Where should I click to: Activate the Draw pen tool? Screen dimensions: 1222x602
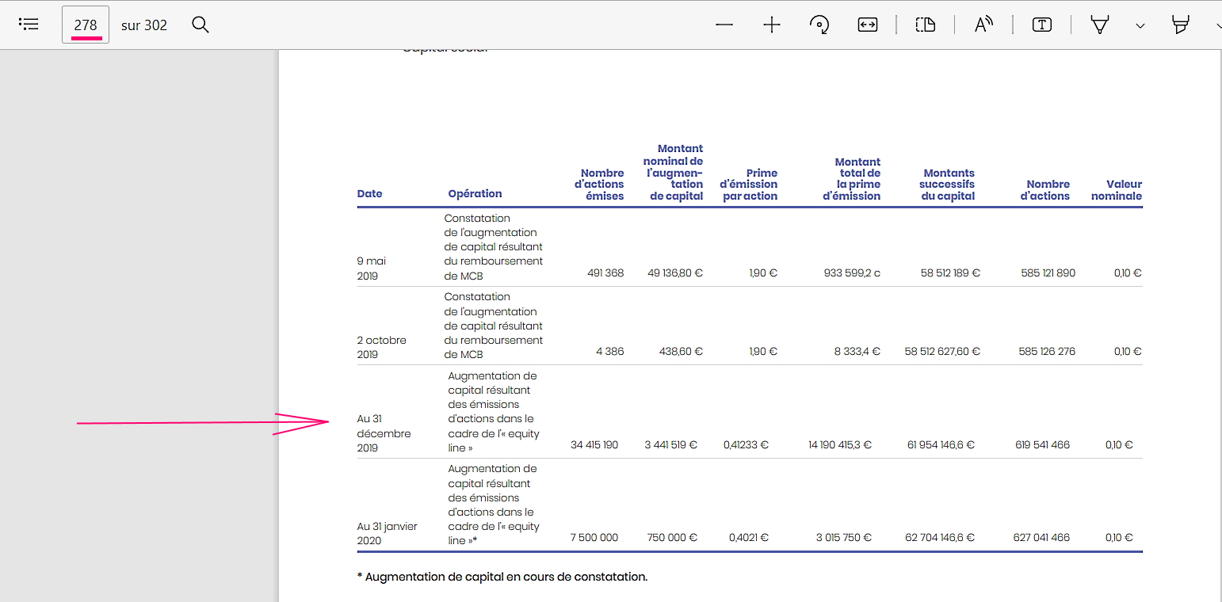[x=1100, y=25]
